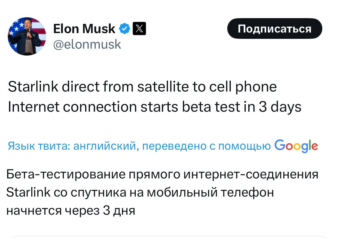This screenshot has height=238, width=337.
Task: Click the blue verified checkmark badge
Action: coord(124,28)
